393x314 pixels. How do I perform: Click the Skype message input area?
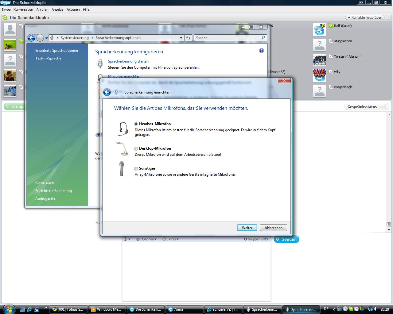tap(196, 271)
